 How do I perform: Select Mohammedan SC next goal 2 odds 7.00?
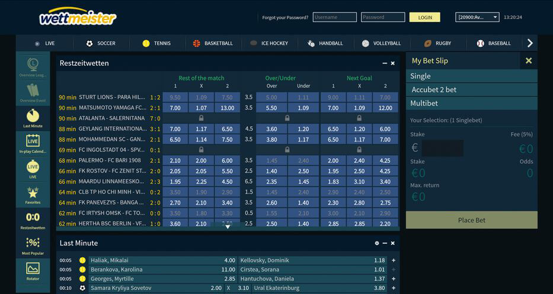[385, 140]
